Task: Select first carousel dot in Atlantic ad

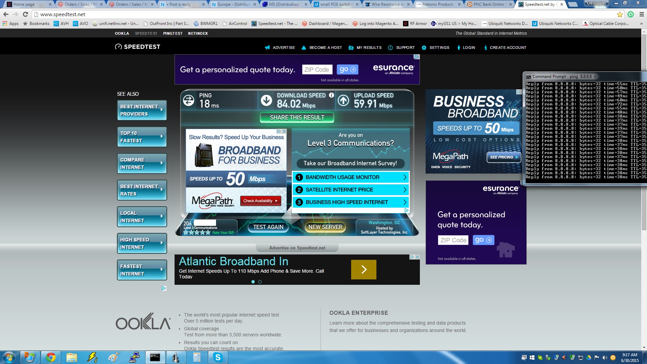Action: 253,282
